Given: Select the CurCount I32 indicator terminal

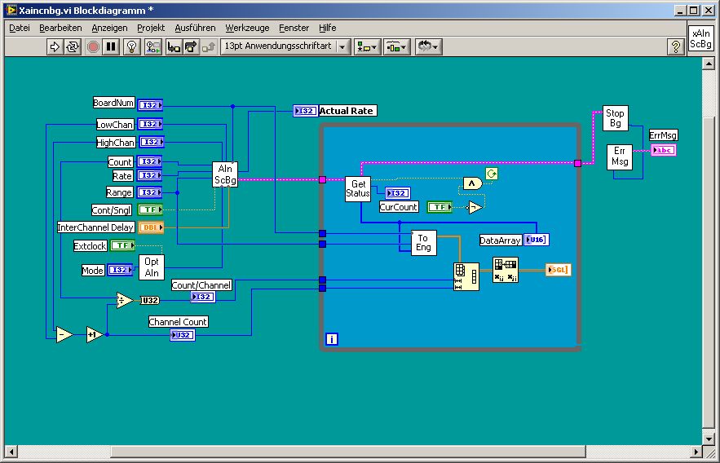Looking at the screenshot, I should pos(398,193).
